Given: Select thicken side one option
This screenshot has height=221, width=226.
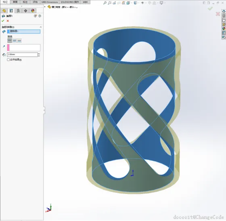Looking at the screenshot, I should click(x=10, y=41).
